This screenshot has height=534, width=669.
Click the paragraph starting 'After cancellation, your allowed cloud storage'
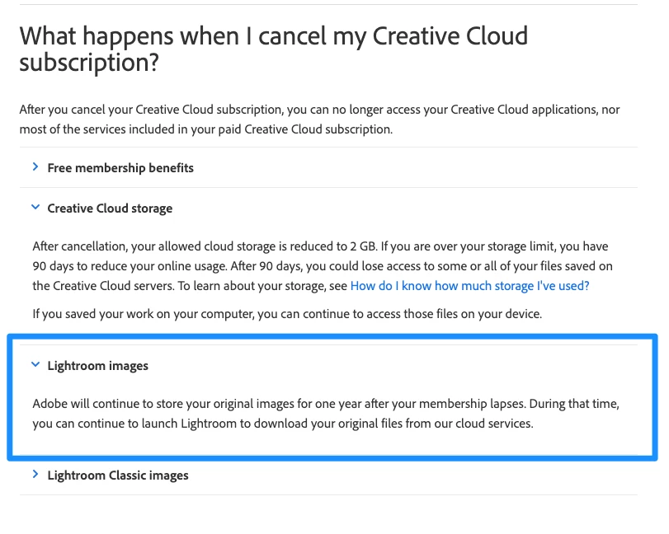(x=323, y=266)
